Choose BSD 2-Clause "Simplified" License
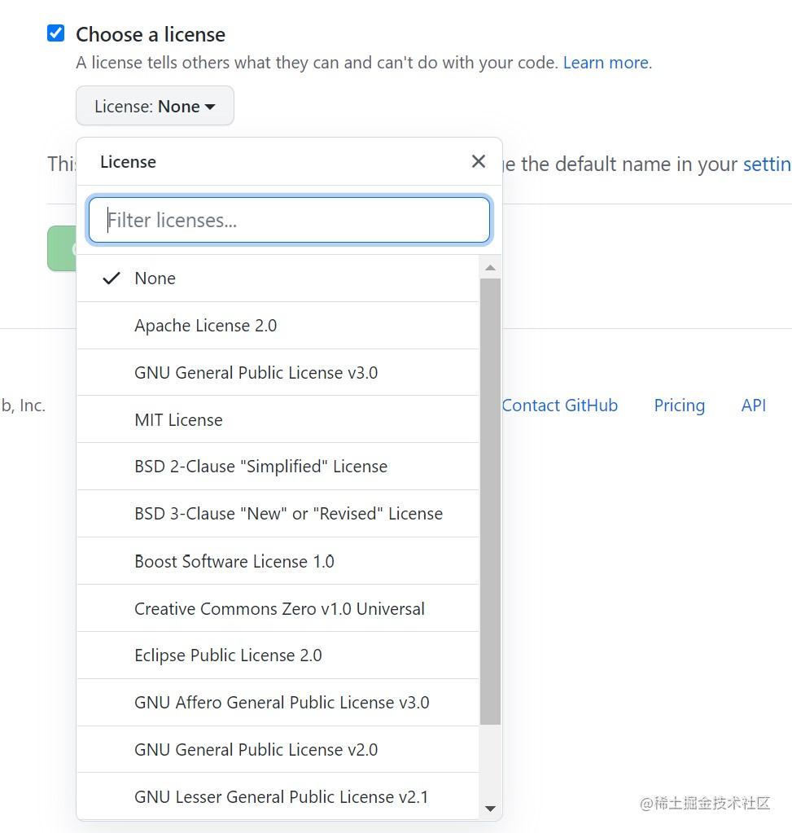The width and height of the screenshot is (792, 833). [260, 467]
